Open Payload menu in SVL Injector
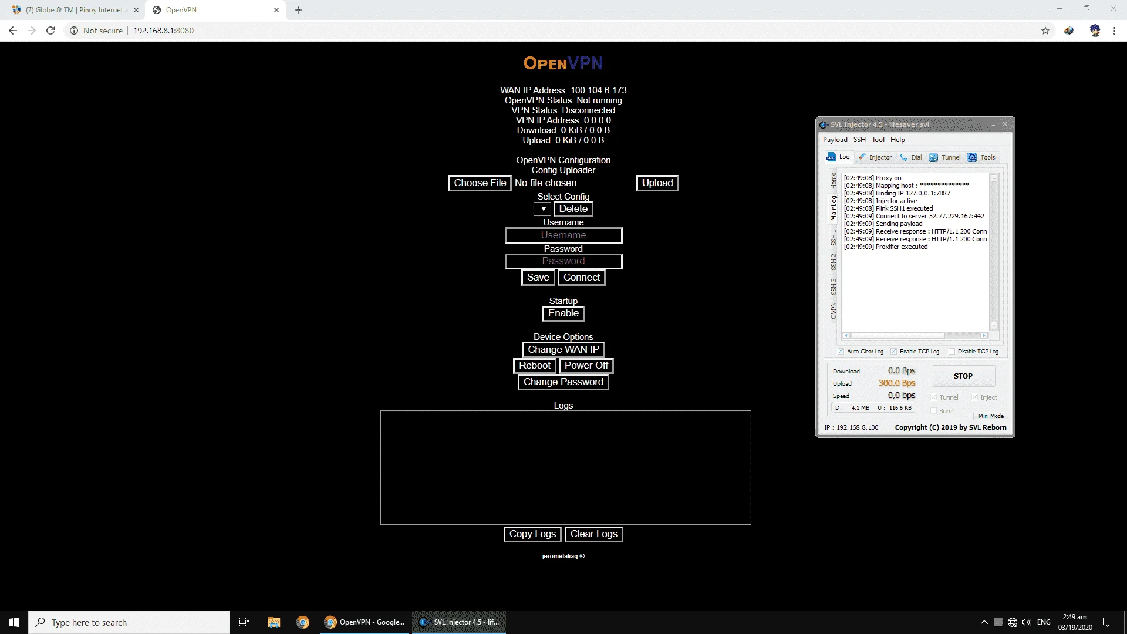Screen dimensions: 1127x634 [835, 140]
